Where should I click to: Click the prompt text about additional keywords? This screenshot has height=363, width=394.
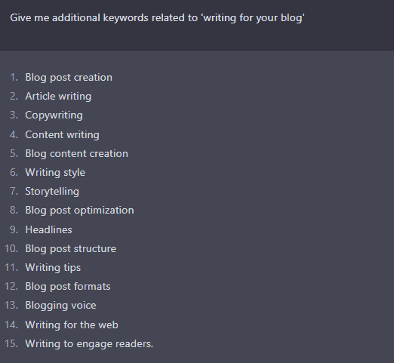point(157,18)
